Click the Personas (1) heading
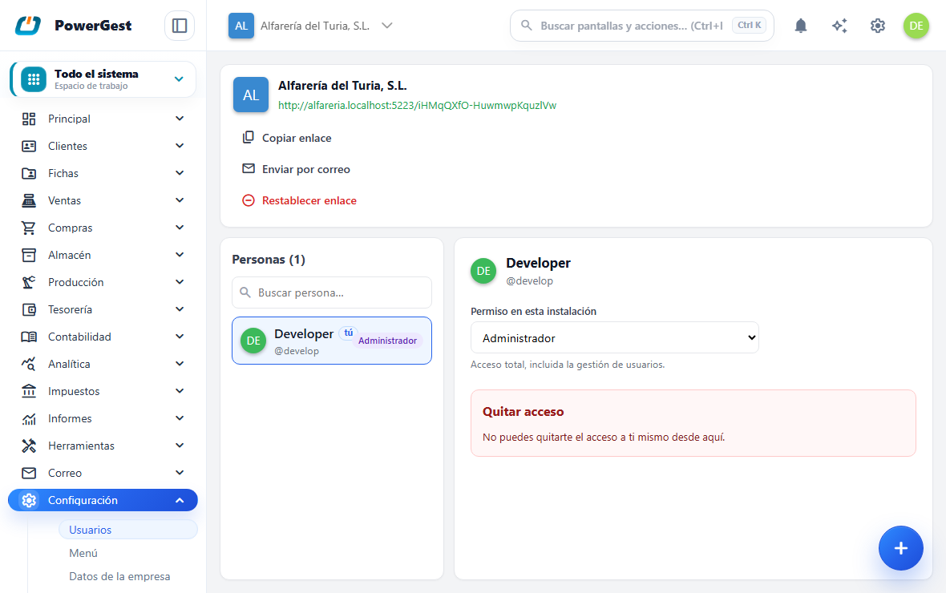The image size is (946, 593). pyautogui.click(x=269, y=260)
